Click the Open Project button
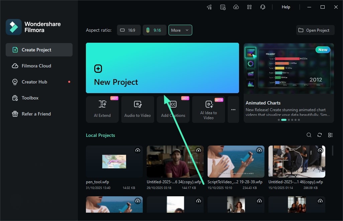Image resolution: width=343 pixels, height=221 pixels. click(x=315, y=30)
